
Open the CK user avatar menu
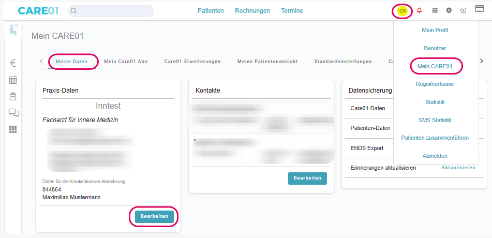point(402,11)
